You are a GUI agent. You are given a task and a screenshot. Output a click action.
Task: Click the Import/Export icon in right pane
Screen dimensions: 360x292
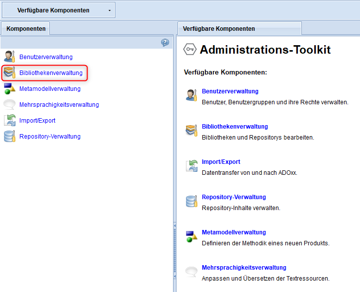(x=191, y=166)
